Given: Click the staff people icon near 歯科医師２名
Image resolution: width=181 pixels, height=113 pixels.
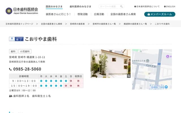Looking at the screenshot, I should point(11,96).
